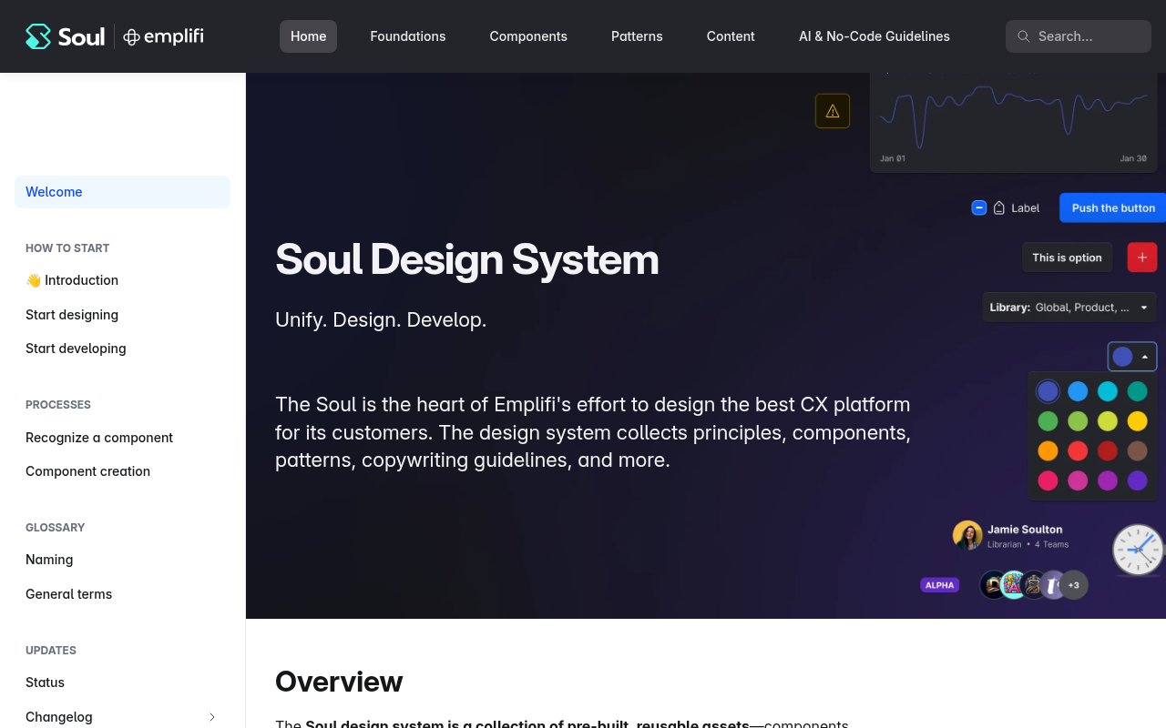Expand the Changelog chevron in sidebar

coord(212,717)
